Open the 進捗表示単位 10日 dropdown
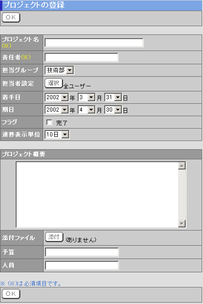The image size is (203, 304). point(57,135)
